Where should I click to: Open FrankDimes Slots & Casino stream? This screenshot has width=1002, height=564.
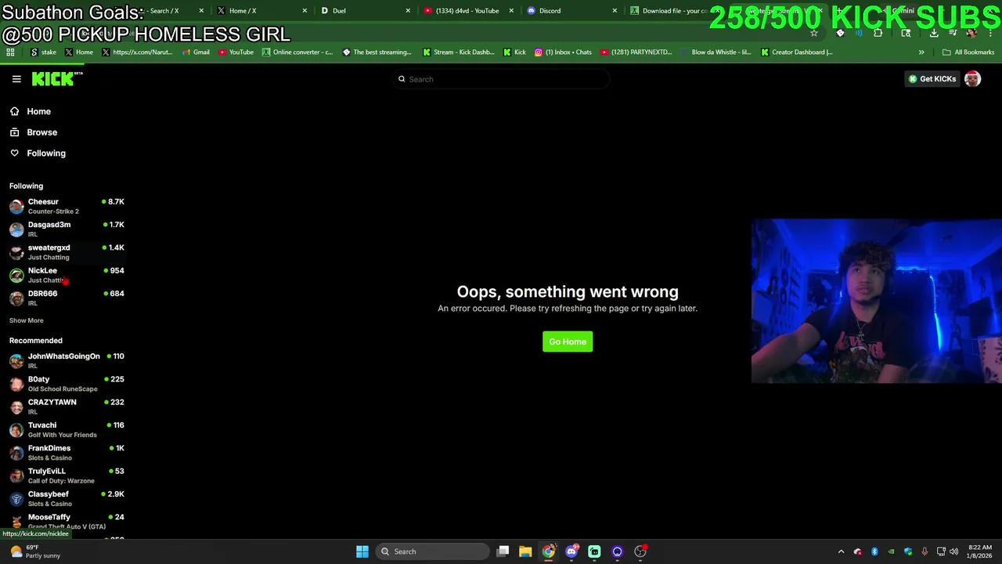coord(67,453)
